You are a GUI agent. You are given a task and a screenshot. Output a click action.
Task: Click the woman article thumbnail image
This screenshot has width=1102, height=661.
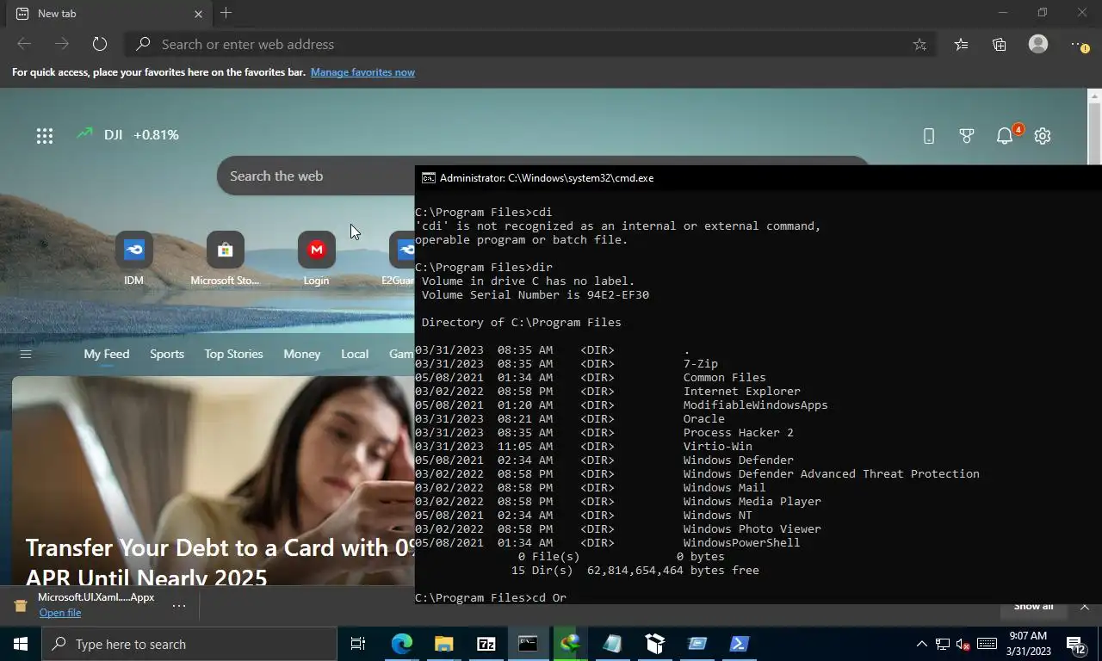[x=213, y=482]
